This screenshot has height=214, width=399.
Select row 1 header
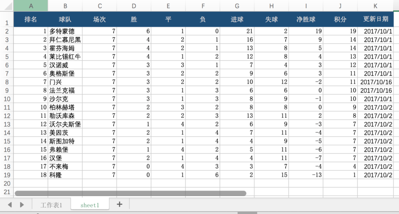tap(7, 19)
